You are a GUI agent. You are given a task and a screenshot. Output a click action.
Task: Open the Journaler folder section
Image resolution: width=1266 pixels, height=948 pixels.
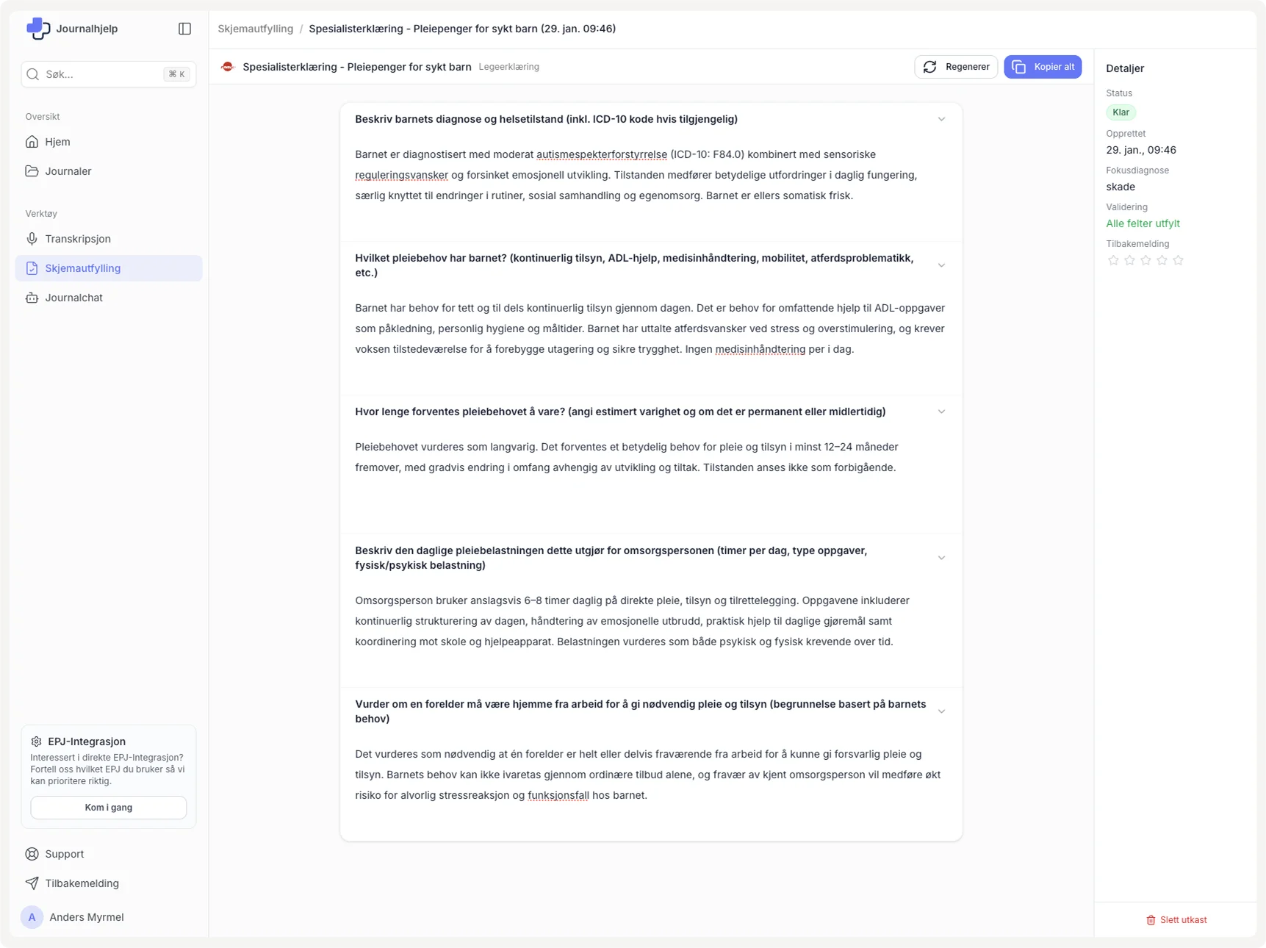coord(68,171)
